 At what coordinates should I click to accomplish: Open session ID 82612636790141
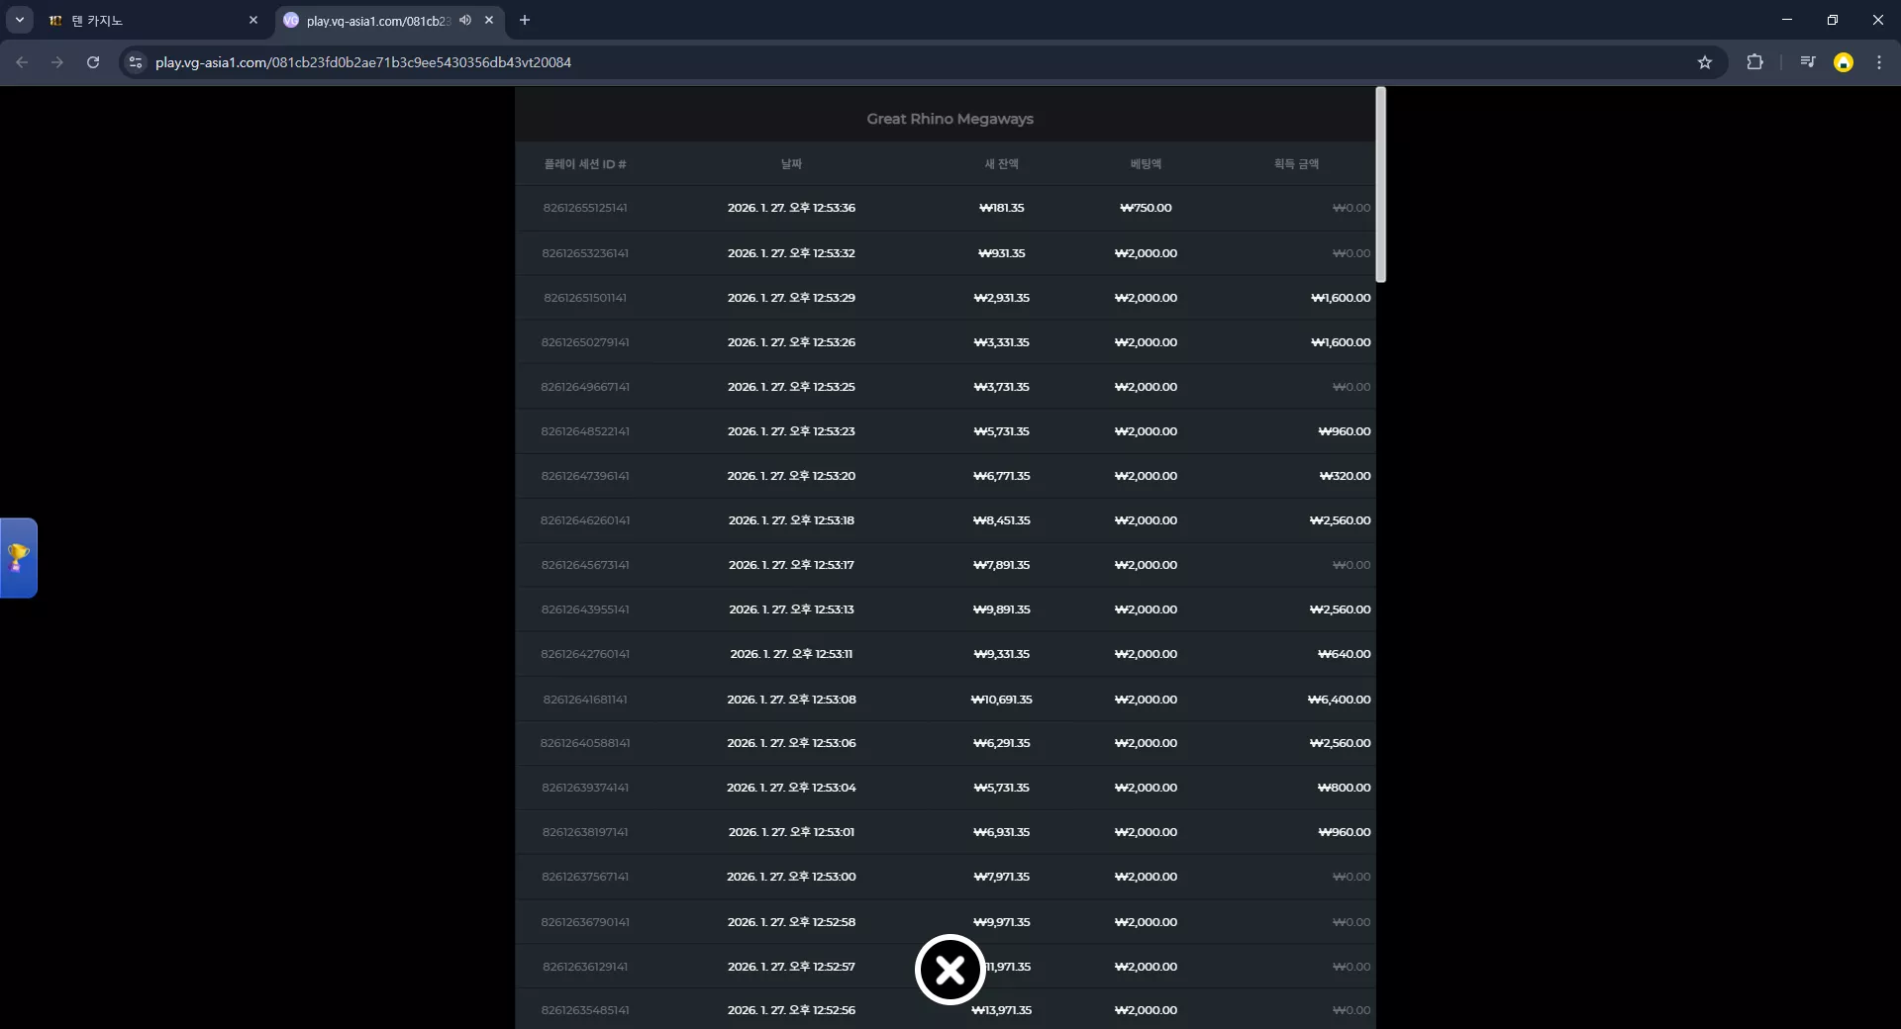[x=585, y=922]
